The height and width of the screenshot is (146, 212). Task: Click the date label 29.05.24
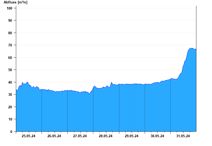[x=131, y=136]
